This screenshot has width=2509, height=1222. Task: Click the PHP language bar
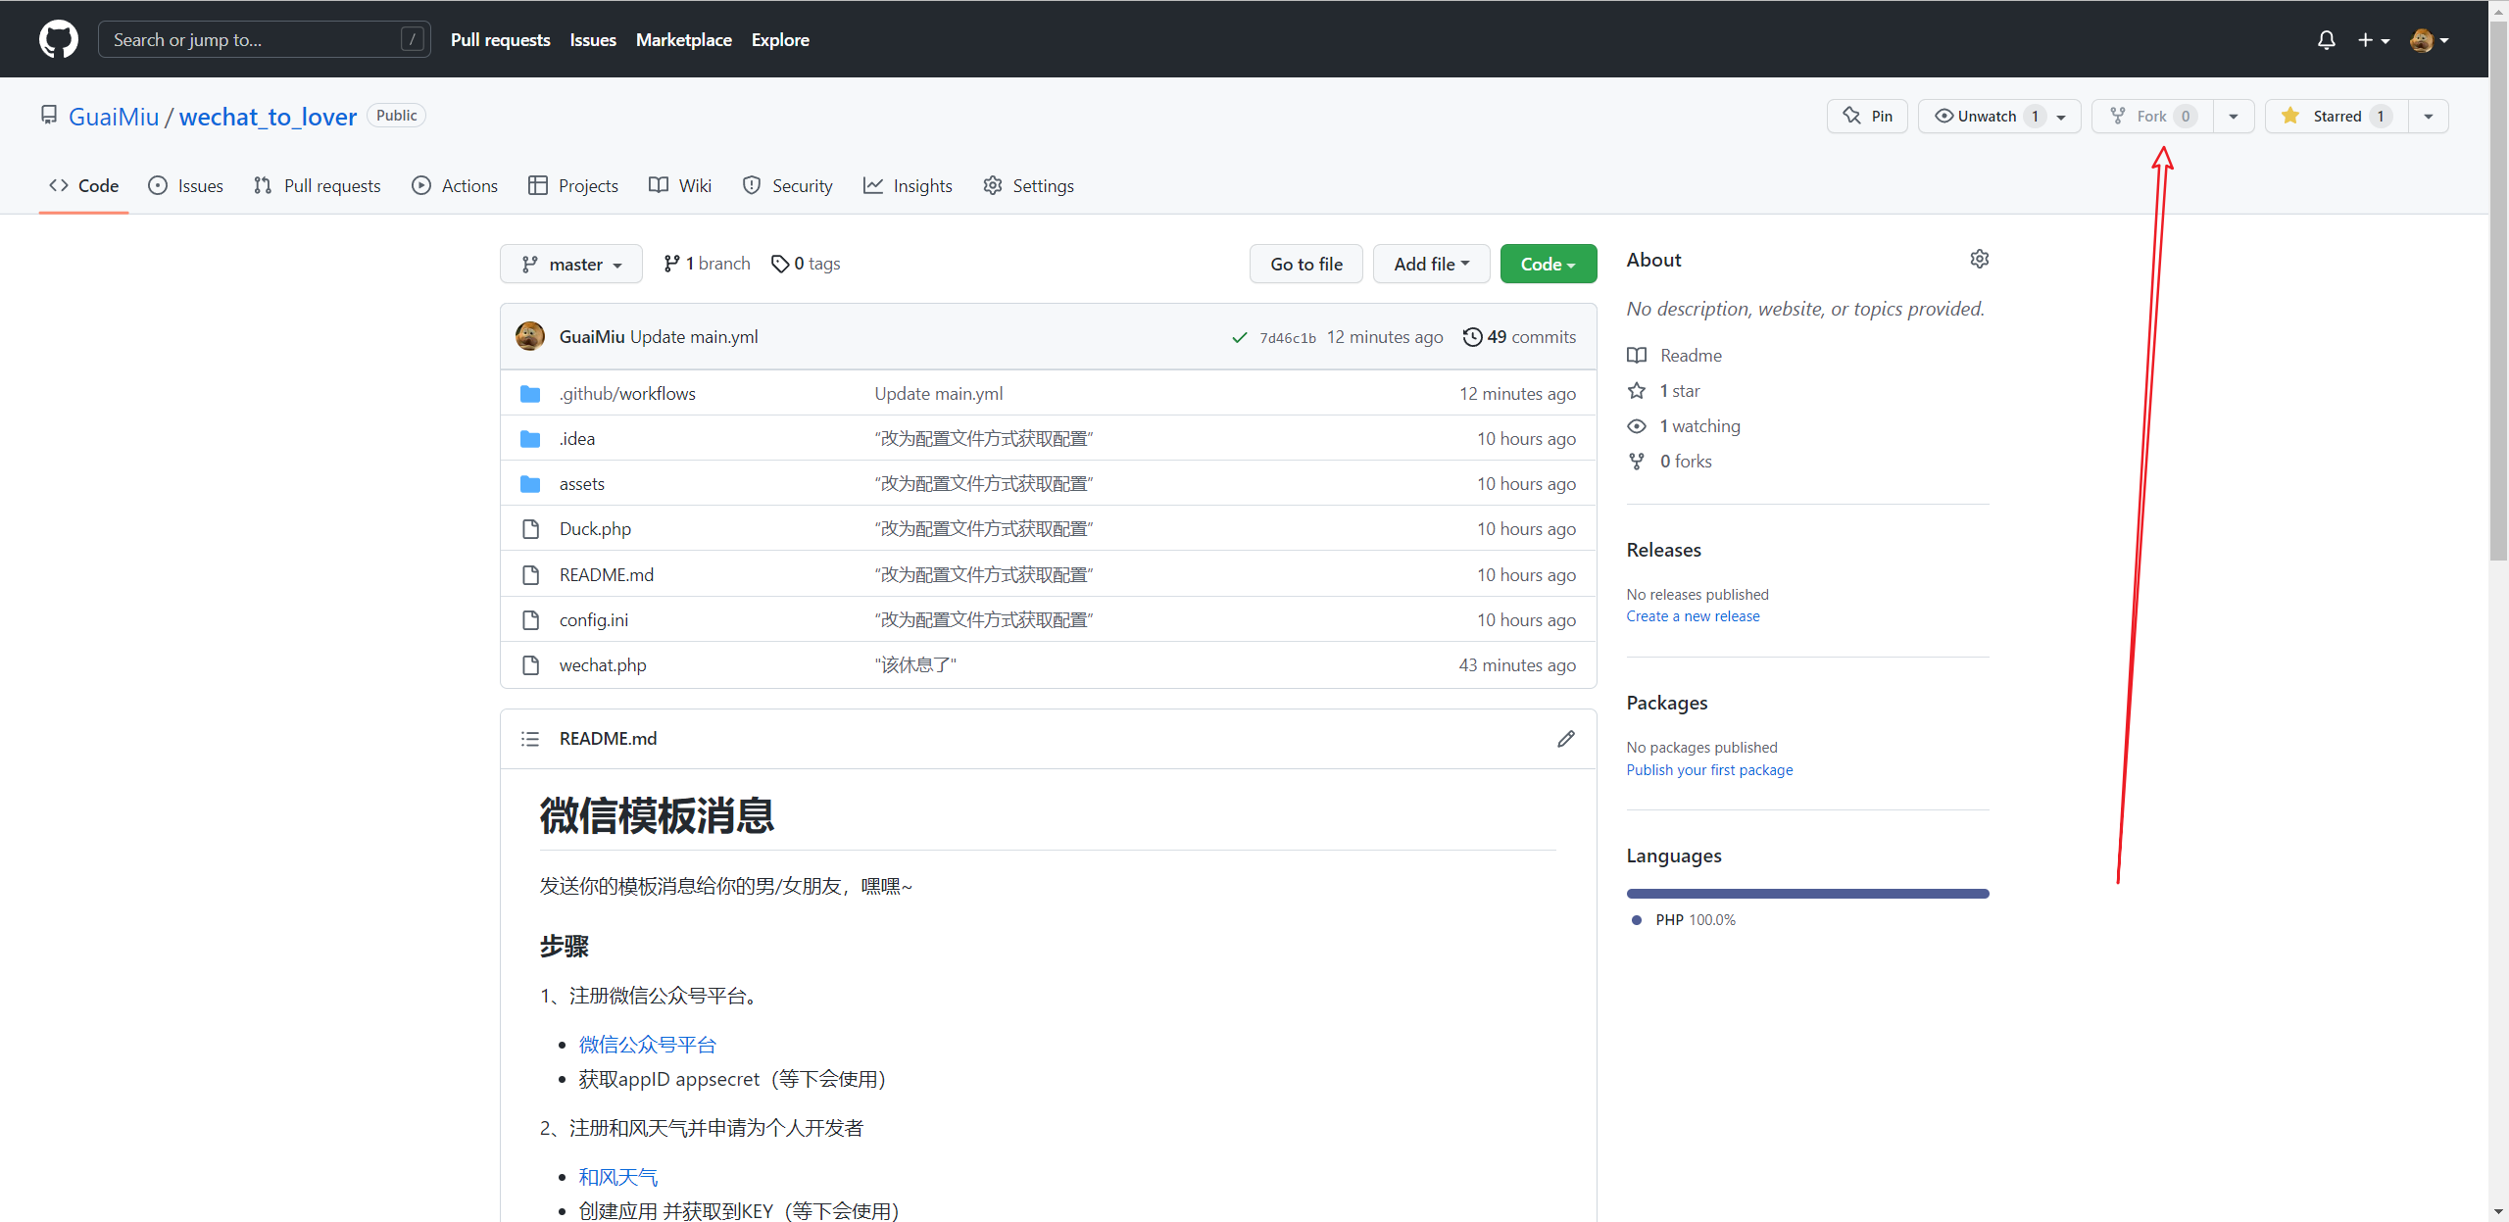tap(1807, 894)
